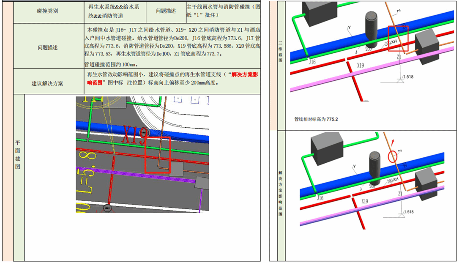This screenshot has height=263, width=459.
Task: Click the manhole symbol beside X19 in plan
Action: click(x=145, y=133)
